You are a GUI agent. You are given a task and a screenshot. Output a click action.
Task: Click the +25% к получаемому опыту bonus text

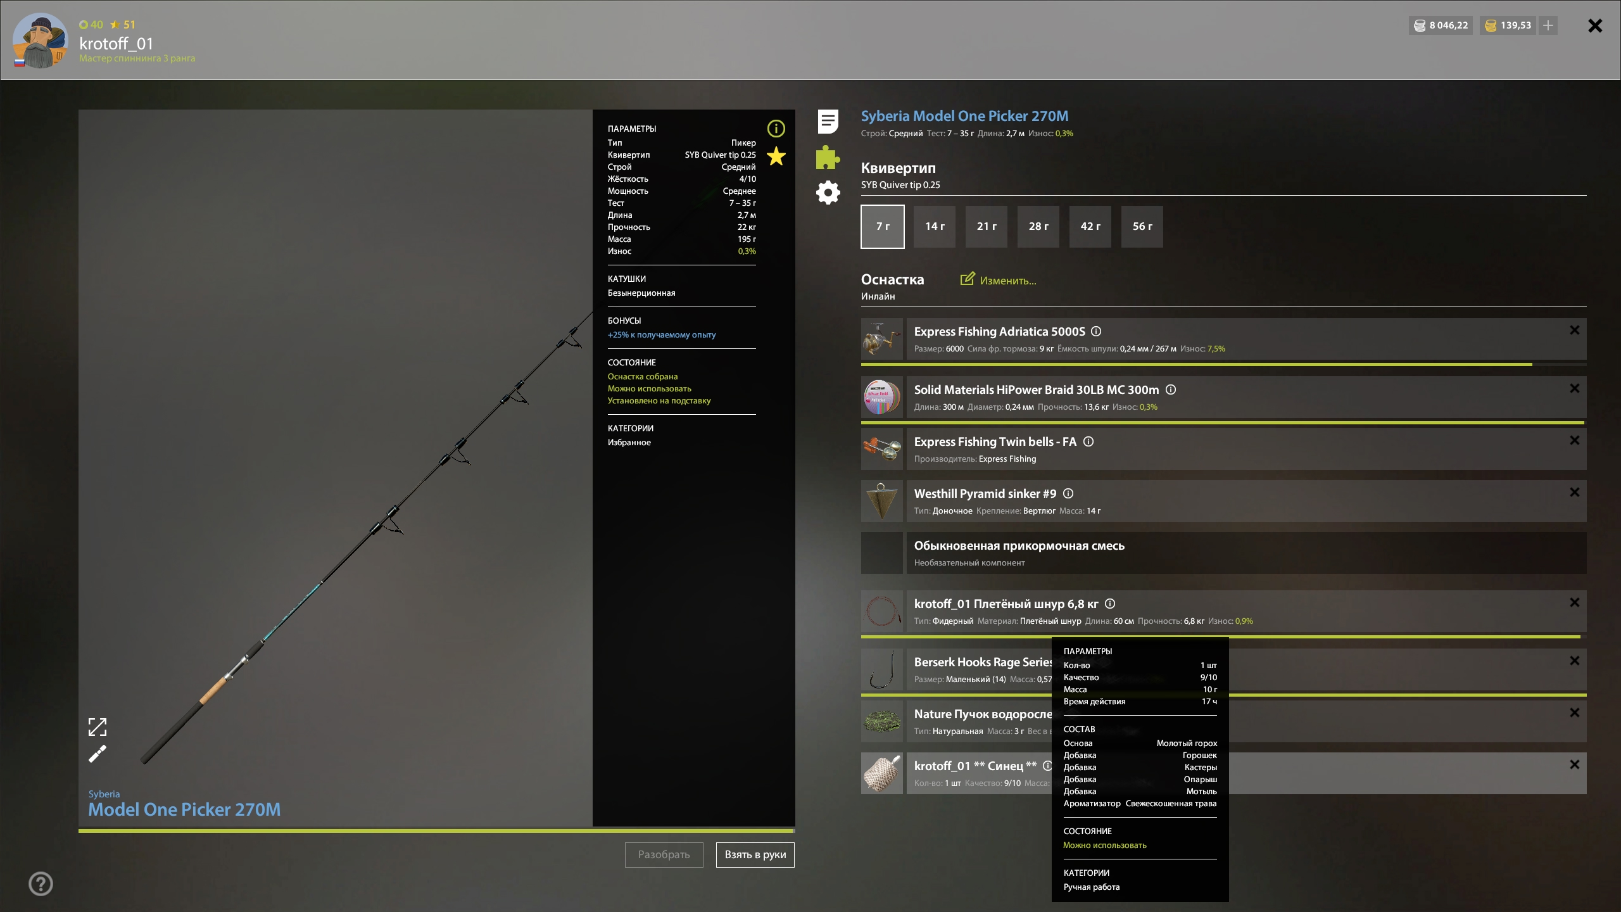tap(662, 334)
